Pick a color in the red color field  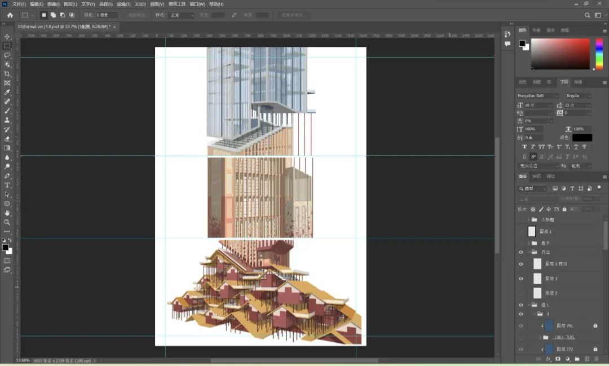[561, 54]
